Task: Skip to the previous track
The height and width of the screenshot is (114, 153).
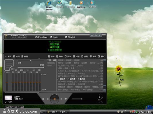Action: coord(48,99)
